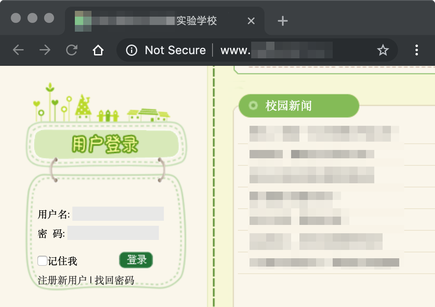Click the 找回密码 recover password link

(115, 281)
